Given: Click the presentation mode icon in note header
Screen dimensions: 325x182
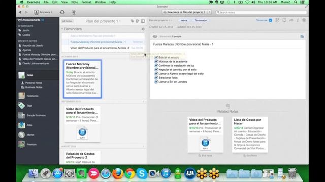Looking at the screenshot, I should [x=284, y=20].
